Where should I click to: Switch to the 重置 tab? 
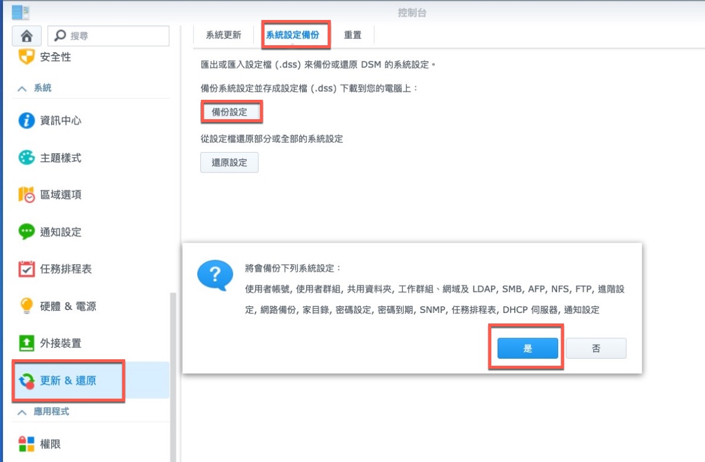[x=352, y=35]
